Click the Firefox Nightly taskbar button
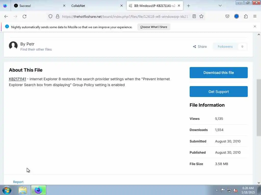Screen dimensions: 261x195 [x=38, y=190]
